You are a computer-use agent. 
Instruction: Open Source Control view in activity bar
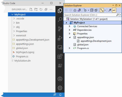60,29
